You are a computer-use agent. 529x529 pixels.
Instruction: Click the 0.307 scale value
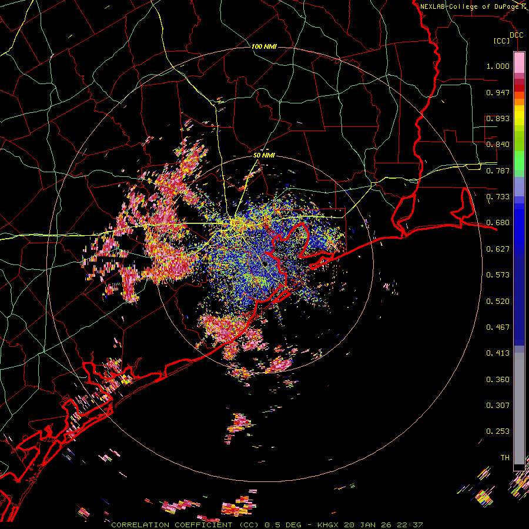click(498, 406)
